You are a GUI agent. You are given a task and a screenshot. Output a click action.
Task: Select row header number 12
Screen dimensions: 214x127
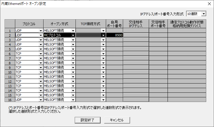(x=10, y=81)
